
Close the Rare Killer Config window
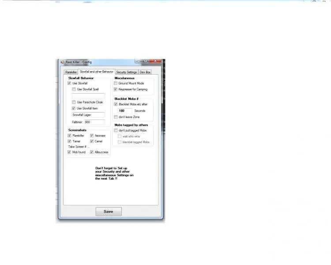155,61
